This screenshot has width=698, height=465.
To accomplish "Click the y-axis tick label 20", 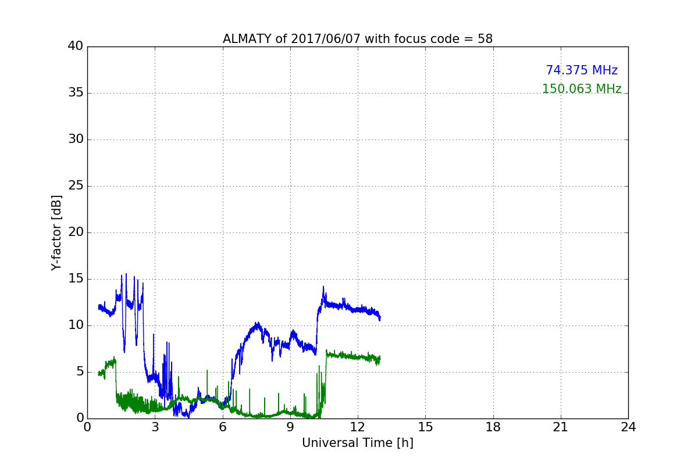I will [76, 233].
